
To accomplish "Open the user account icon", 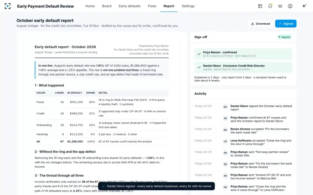I will pyautogui.click(x=290, y=6).
